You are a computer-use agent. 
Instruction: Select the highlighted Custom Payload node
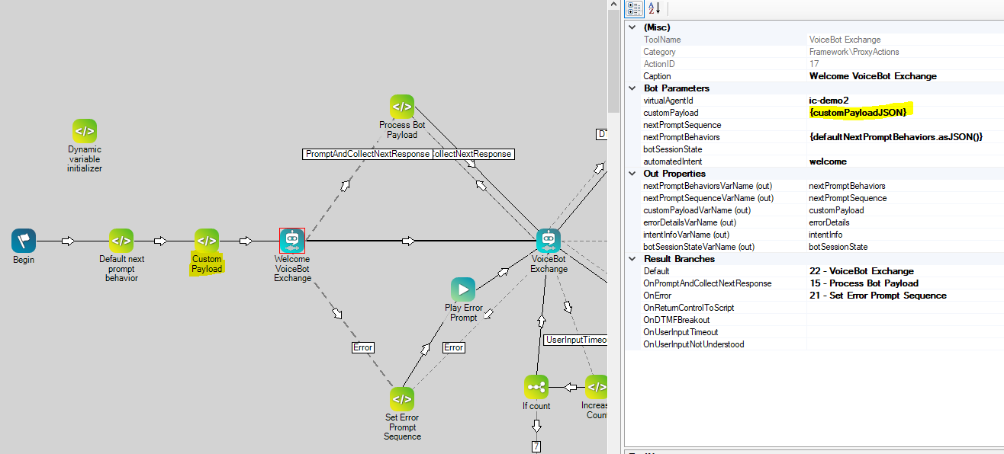pos(207,241)
